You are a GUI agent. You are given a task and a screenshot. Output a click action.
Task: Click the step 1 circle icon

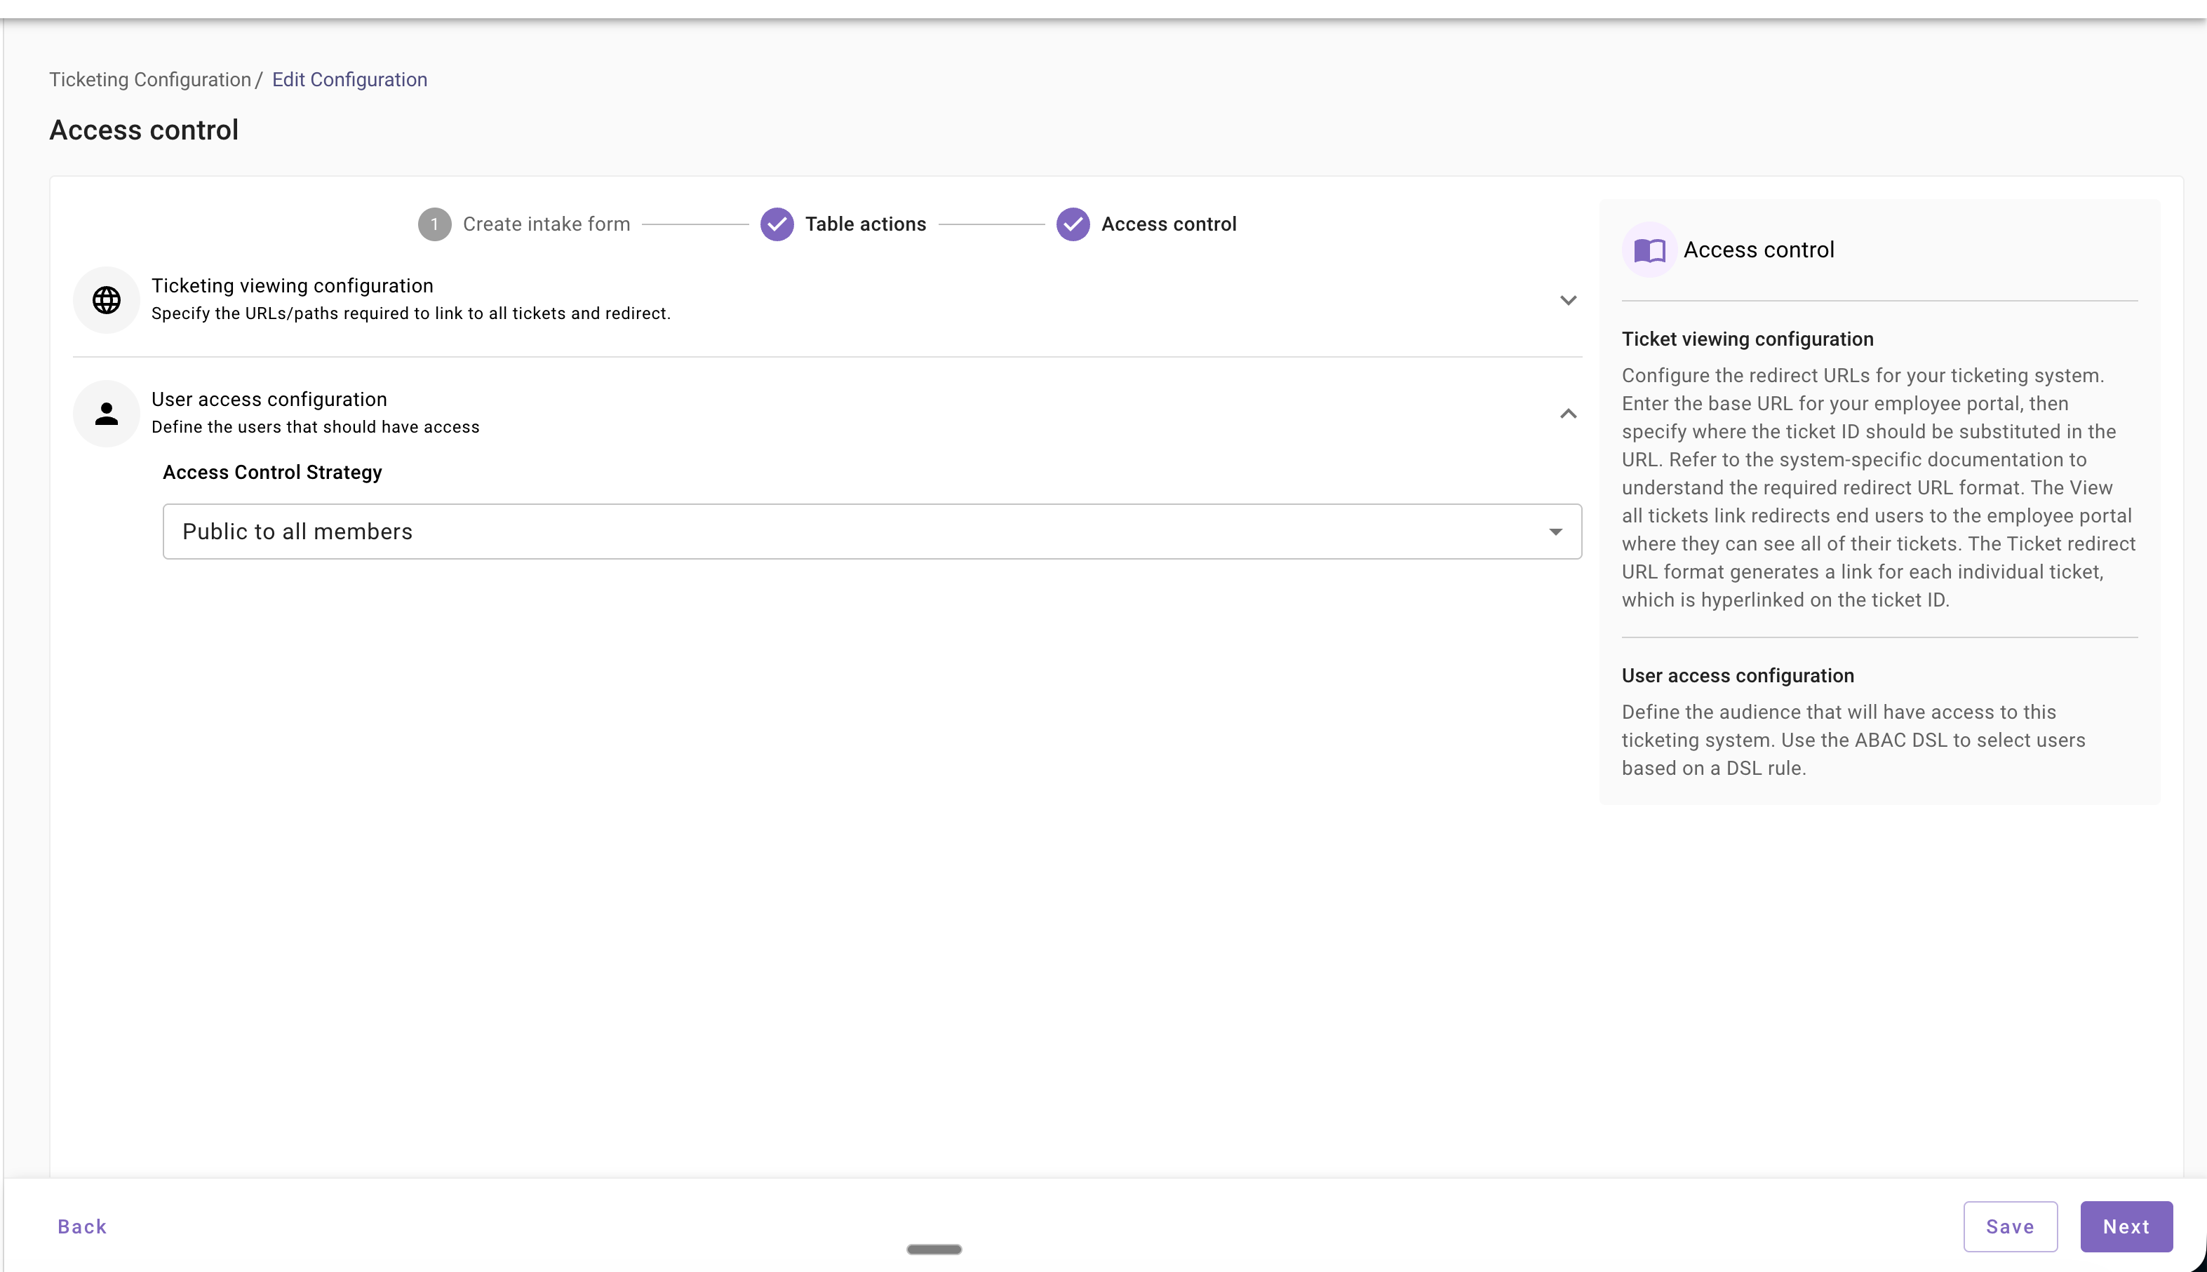[434, 224]
